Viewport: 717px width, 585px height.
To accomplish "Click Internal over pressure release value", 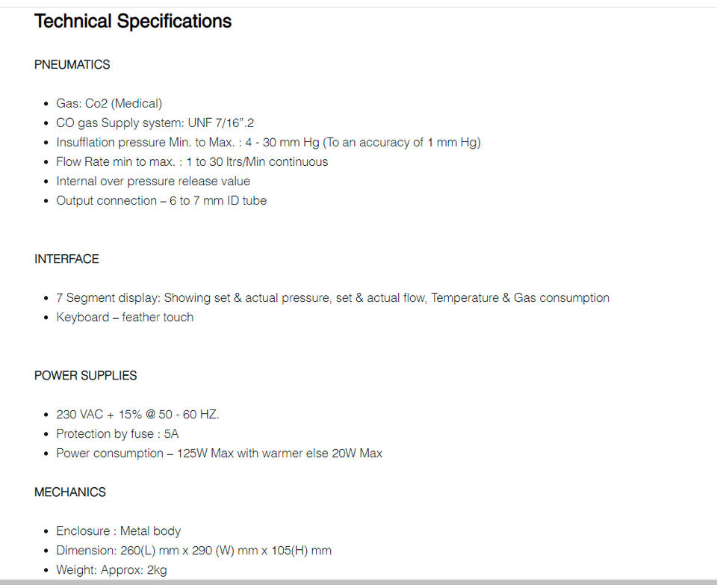I will [153, 182].
